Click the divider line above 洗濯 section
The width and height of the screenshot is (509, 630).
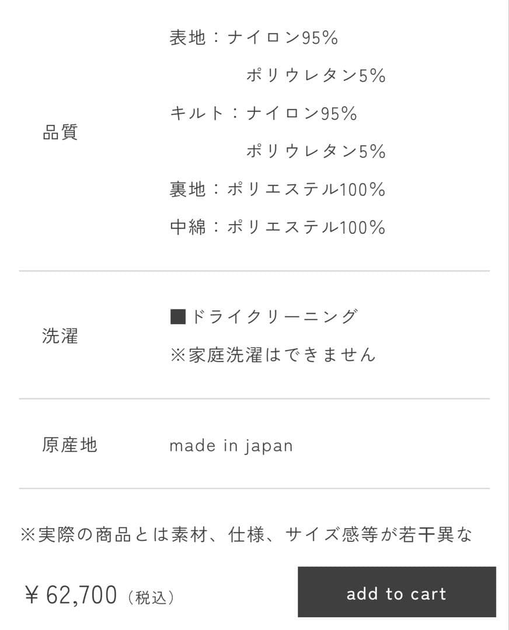coord(254,270)
